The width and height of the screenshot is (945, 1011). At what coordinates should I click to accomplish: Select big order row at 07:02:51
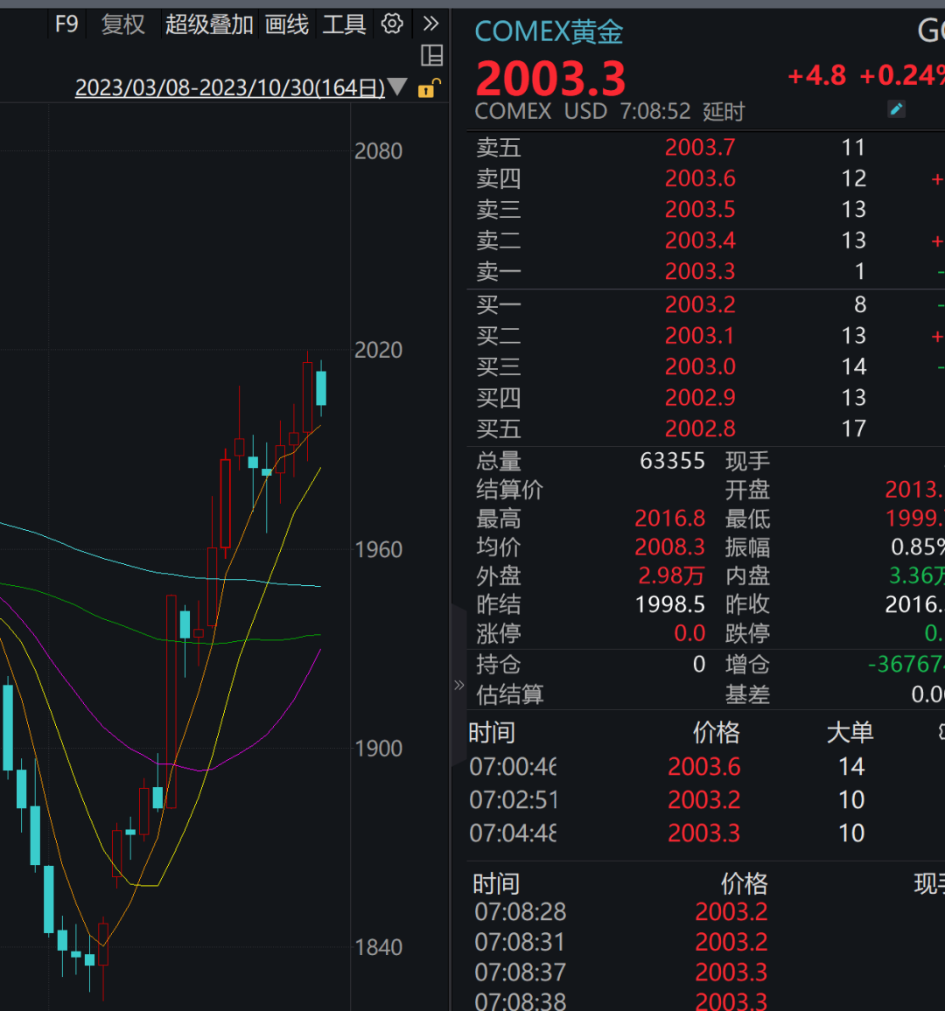(x=705, y=800)
